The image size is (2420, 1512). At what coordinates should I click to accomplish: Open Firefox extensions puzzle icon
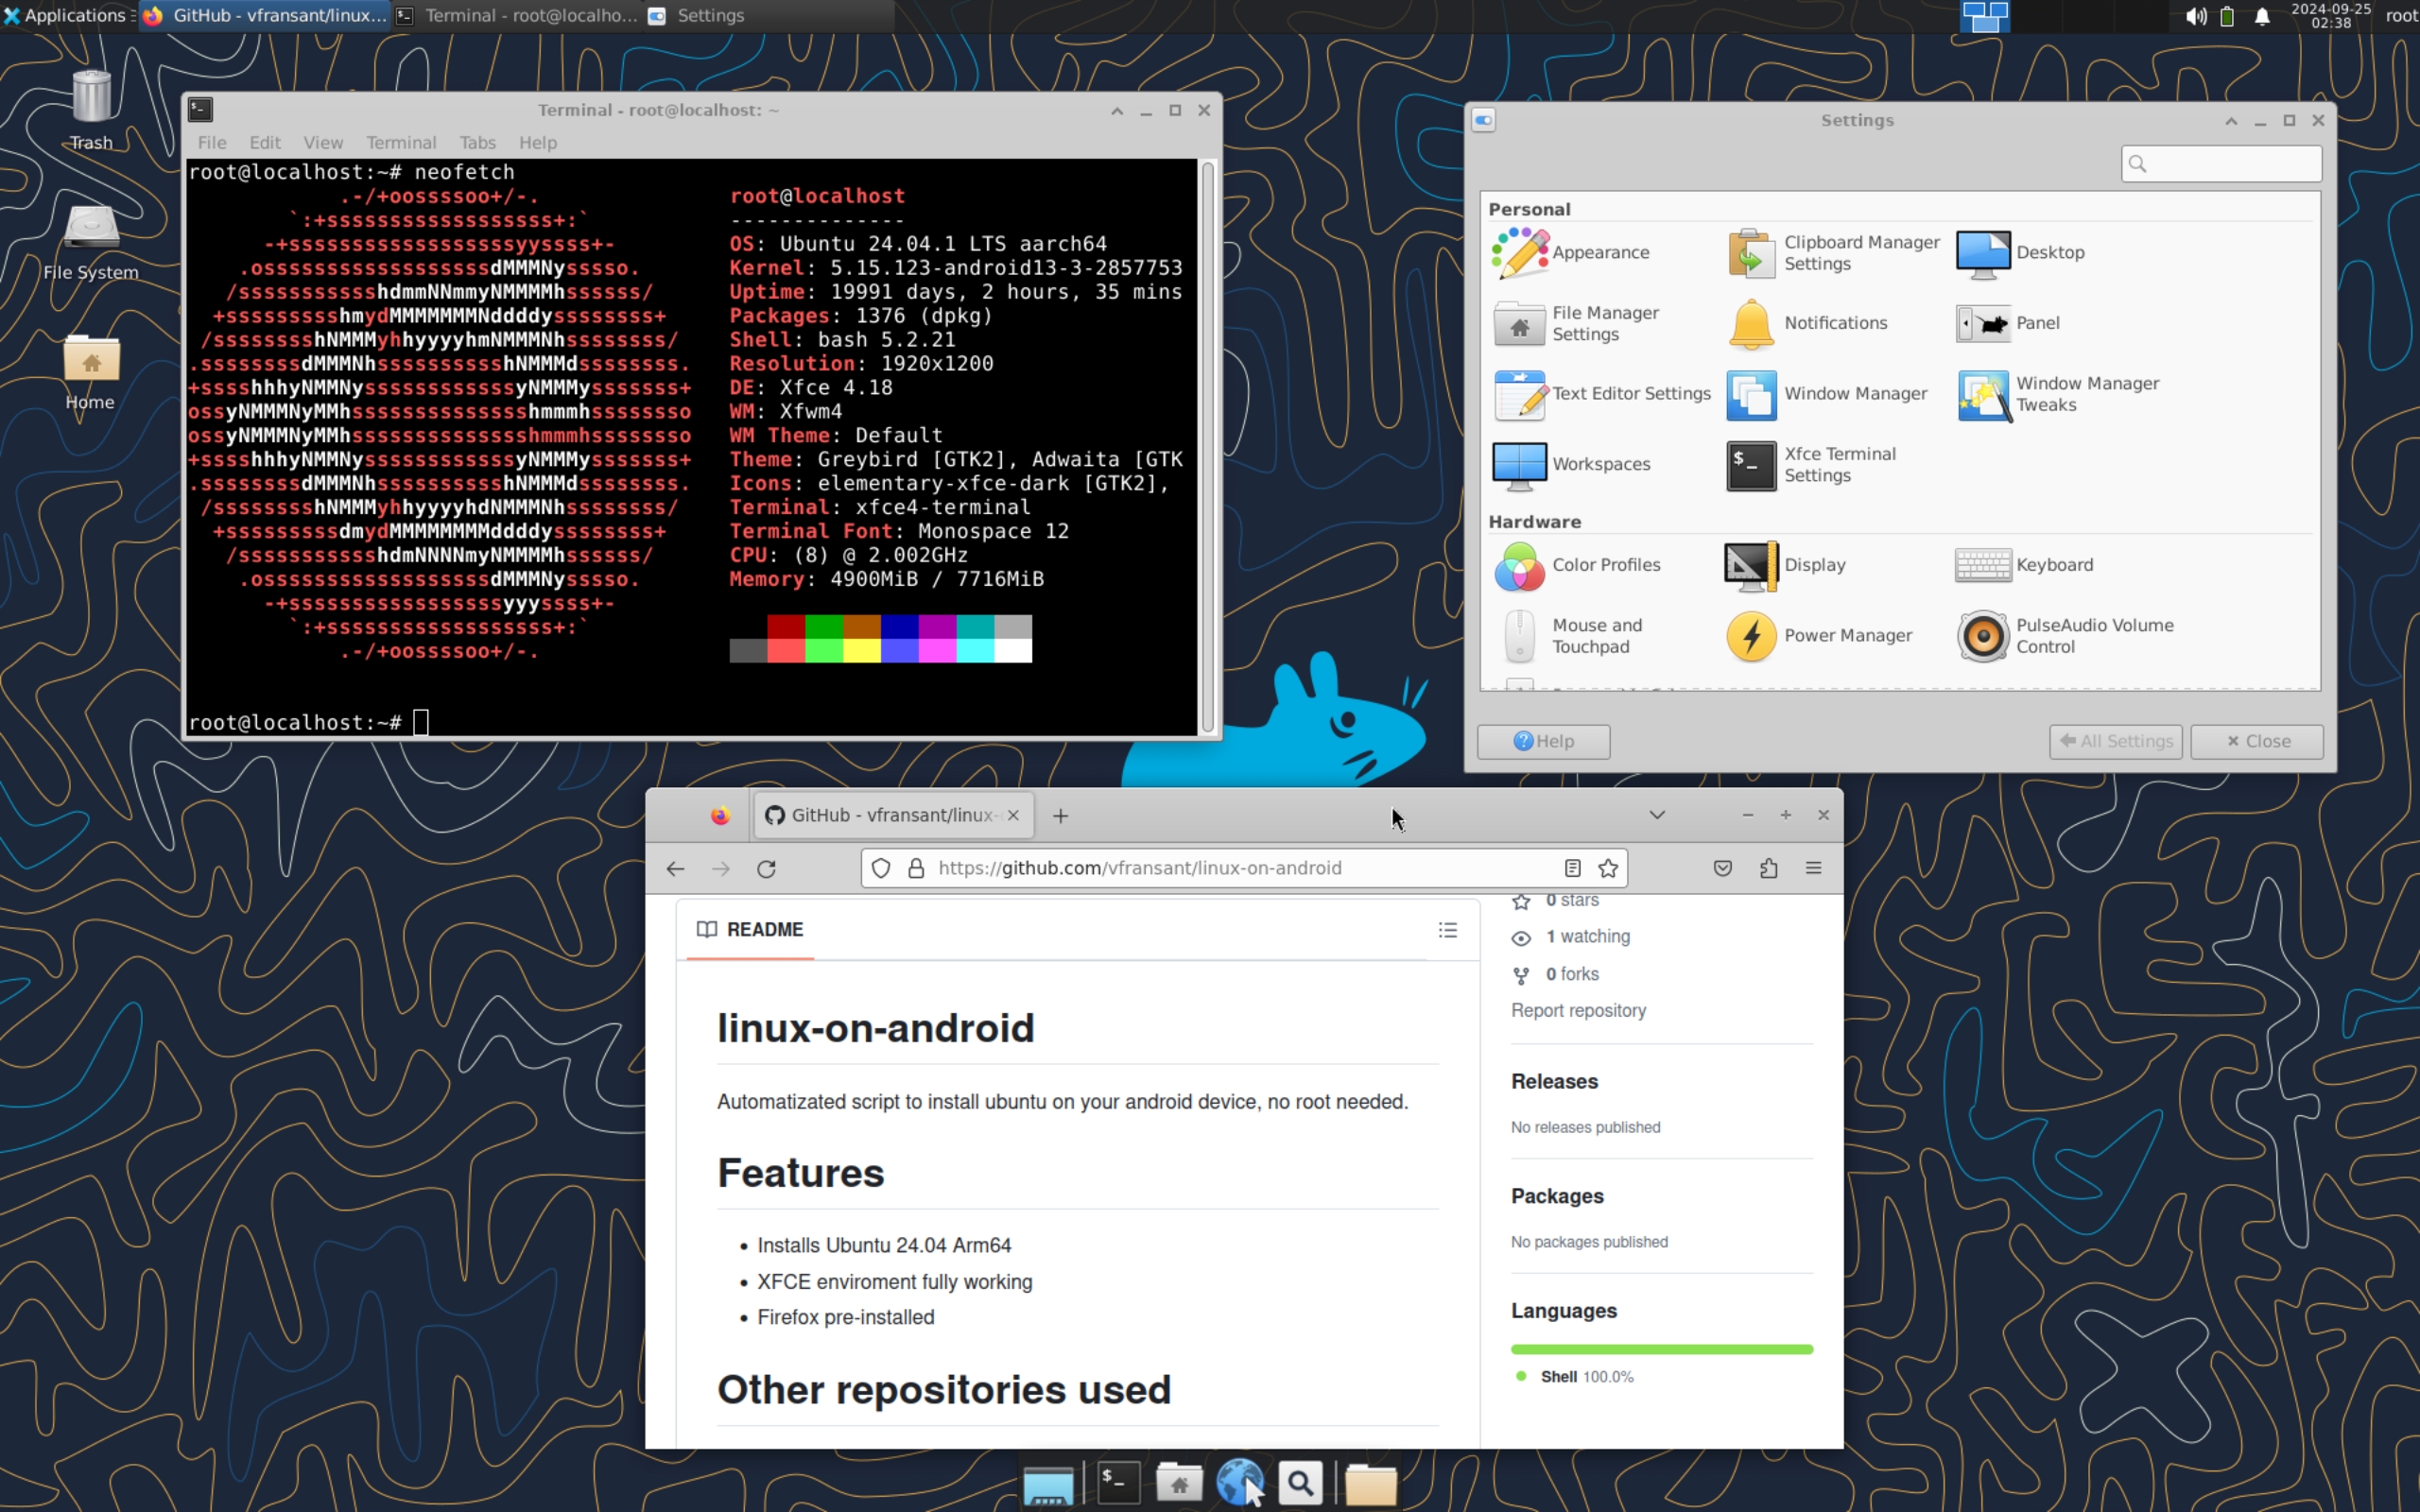[1768, 868]
